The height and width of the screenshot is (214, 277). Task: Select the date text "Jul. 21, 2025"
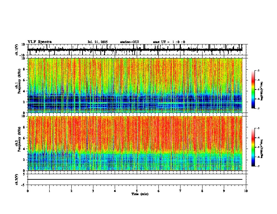98,42
